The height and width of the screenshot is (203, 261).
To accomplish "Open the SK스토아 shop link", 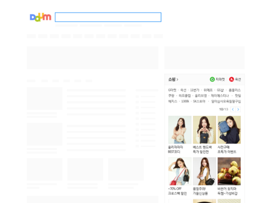I will coord(199,101).
